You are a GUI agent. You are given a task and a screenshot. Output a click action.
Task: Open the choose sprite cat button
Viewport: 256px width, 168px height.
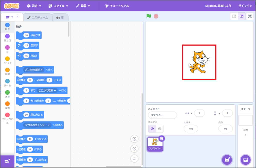(x=227, y=160)
